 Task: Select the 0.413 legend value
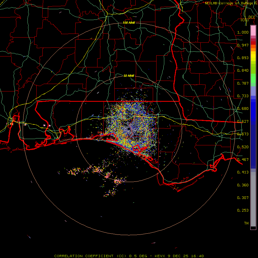click(x=243, y=172)
